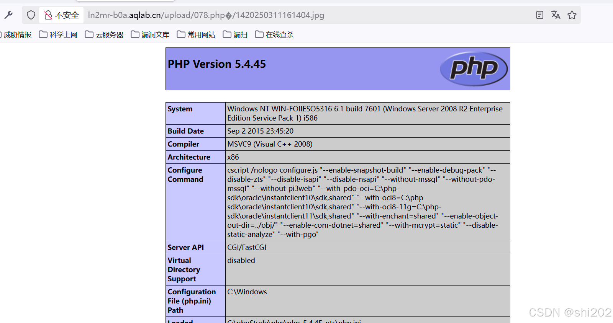Click the System row label

(x=180, y=109)
